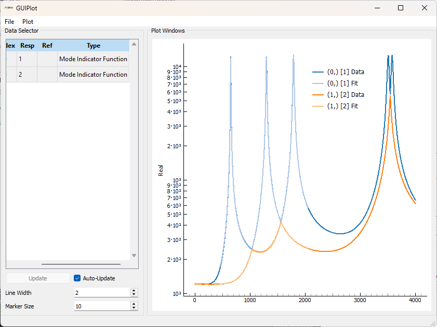Select the Resp 2 Mode Indicator Function row
Screen dimensions: 437x327
93,75
